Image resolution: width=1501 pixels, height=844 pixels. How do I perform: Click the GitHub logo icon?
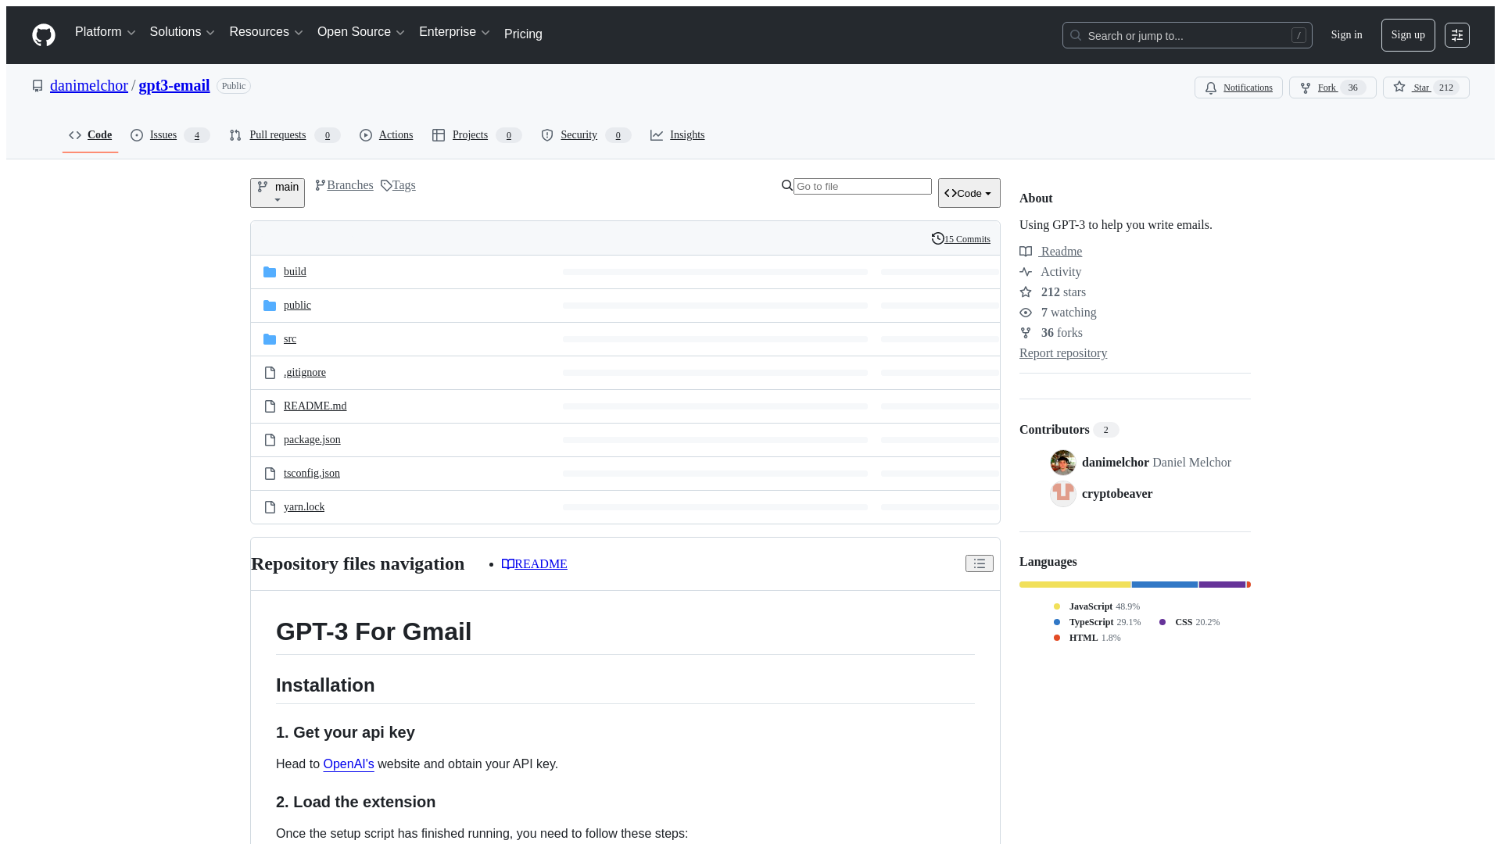[x=44, y=35]
